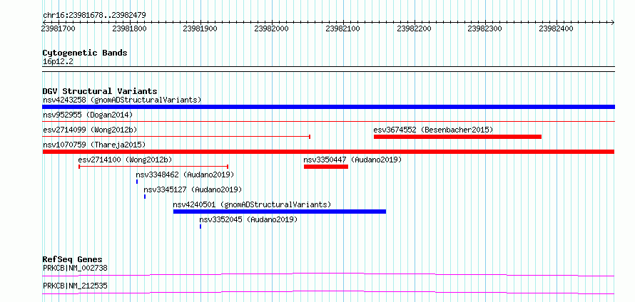Click ruler position 23981900
Viewport: 635px width, 302px height.
[x=200, y=28]
